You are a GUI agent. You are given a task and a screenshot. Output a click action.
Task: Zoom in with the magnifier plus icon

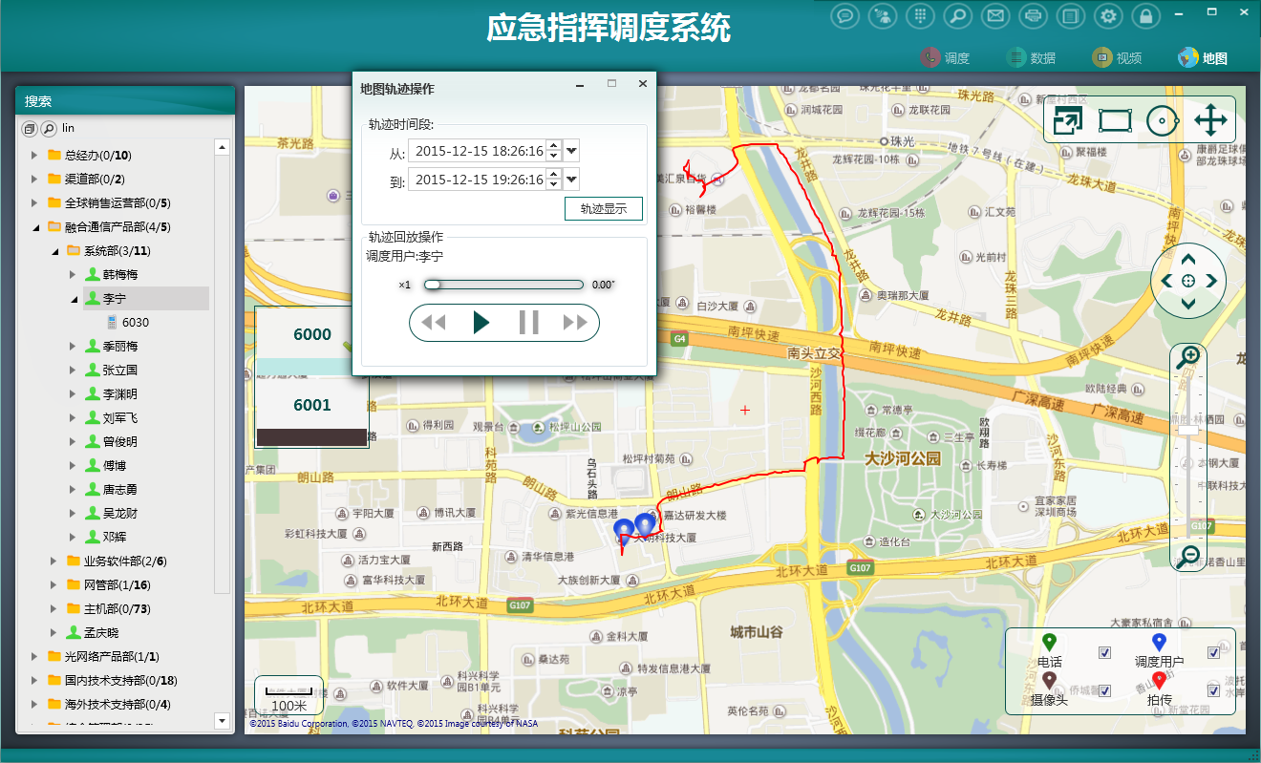pos(1189,357)
